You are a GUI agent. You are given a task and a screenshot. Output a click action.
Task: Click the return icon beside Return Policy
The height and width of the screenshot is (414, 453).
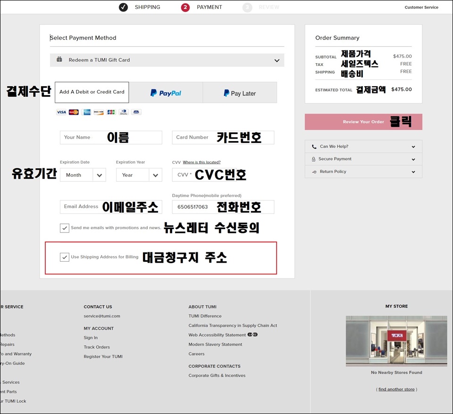[x=314, y=172]
